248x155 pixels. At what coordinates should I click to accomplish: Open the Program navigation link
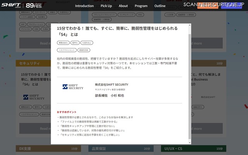click(x=141, y=6)
